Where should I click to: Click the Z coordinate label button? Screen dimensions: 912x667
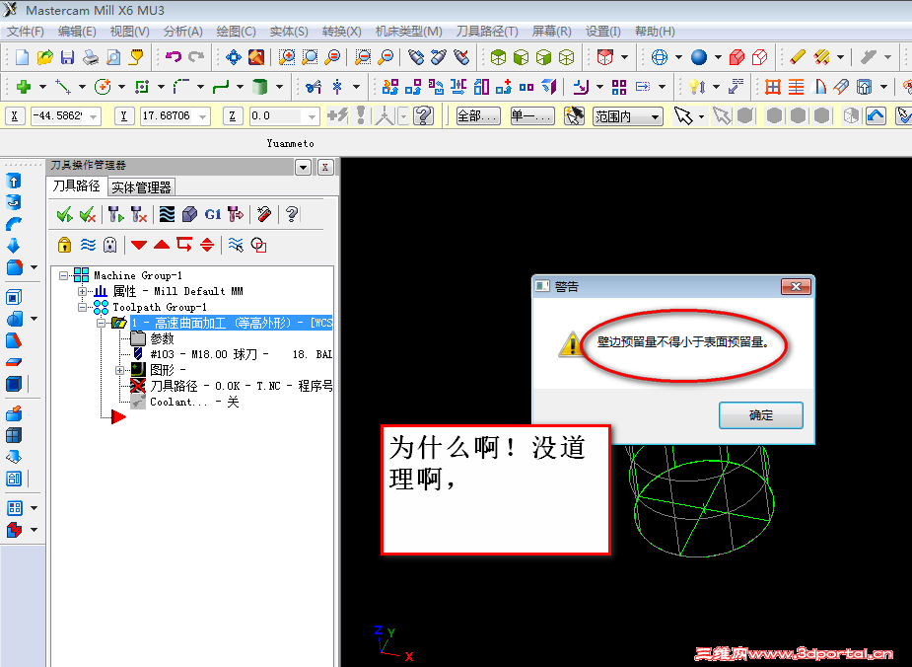(232, 116)
